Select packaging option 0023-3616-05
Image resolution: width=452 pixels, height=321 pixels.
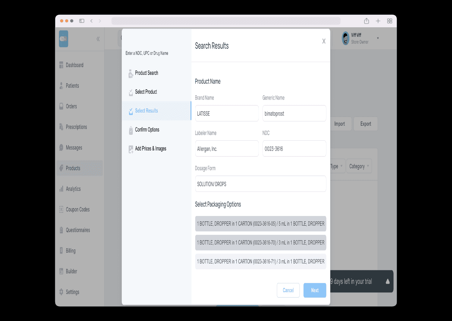pos(261,224)
